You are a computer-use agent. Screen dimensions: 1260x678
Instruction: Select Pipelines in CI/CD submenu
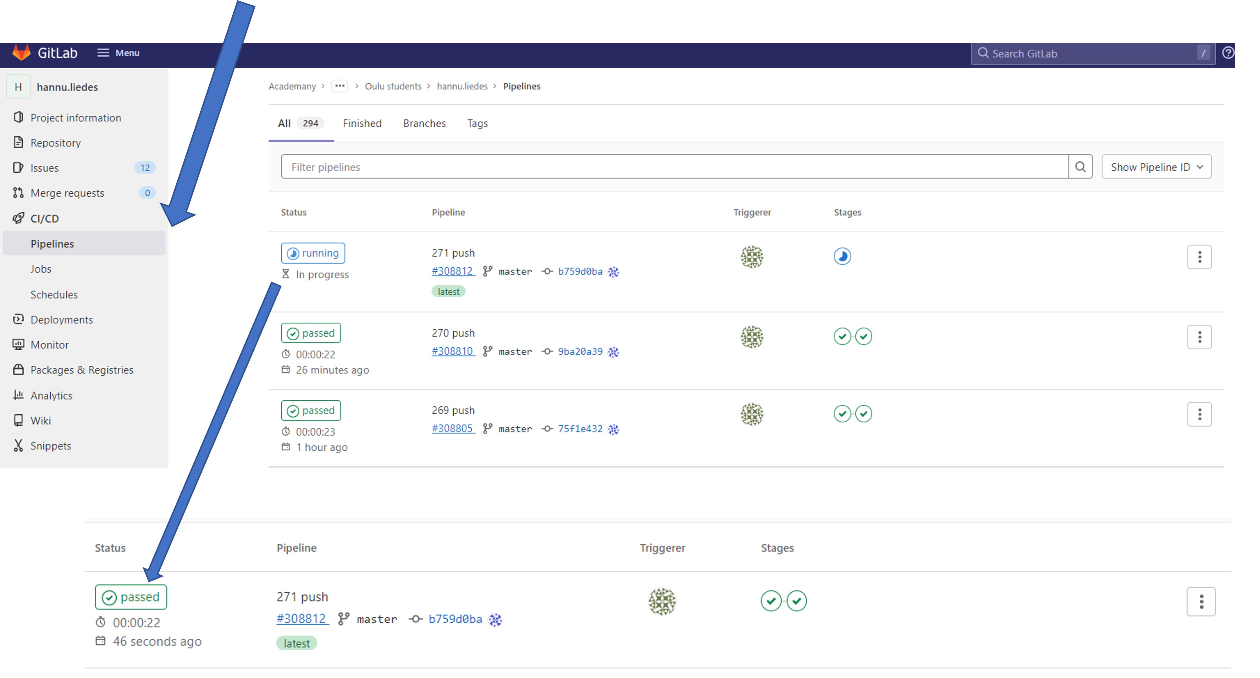(x=84, y=244)
